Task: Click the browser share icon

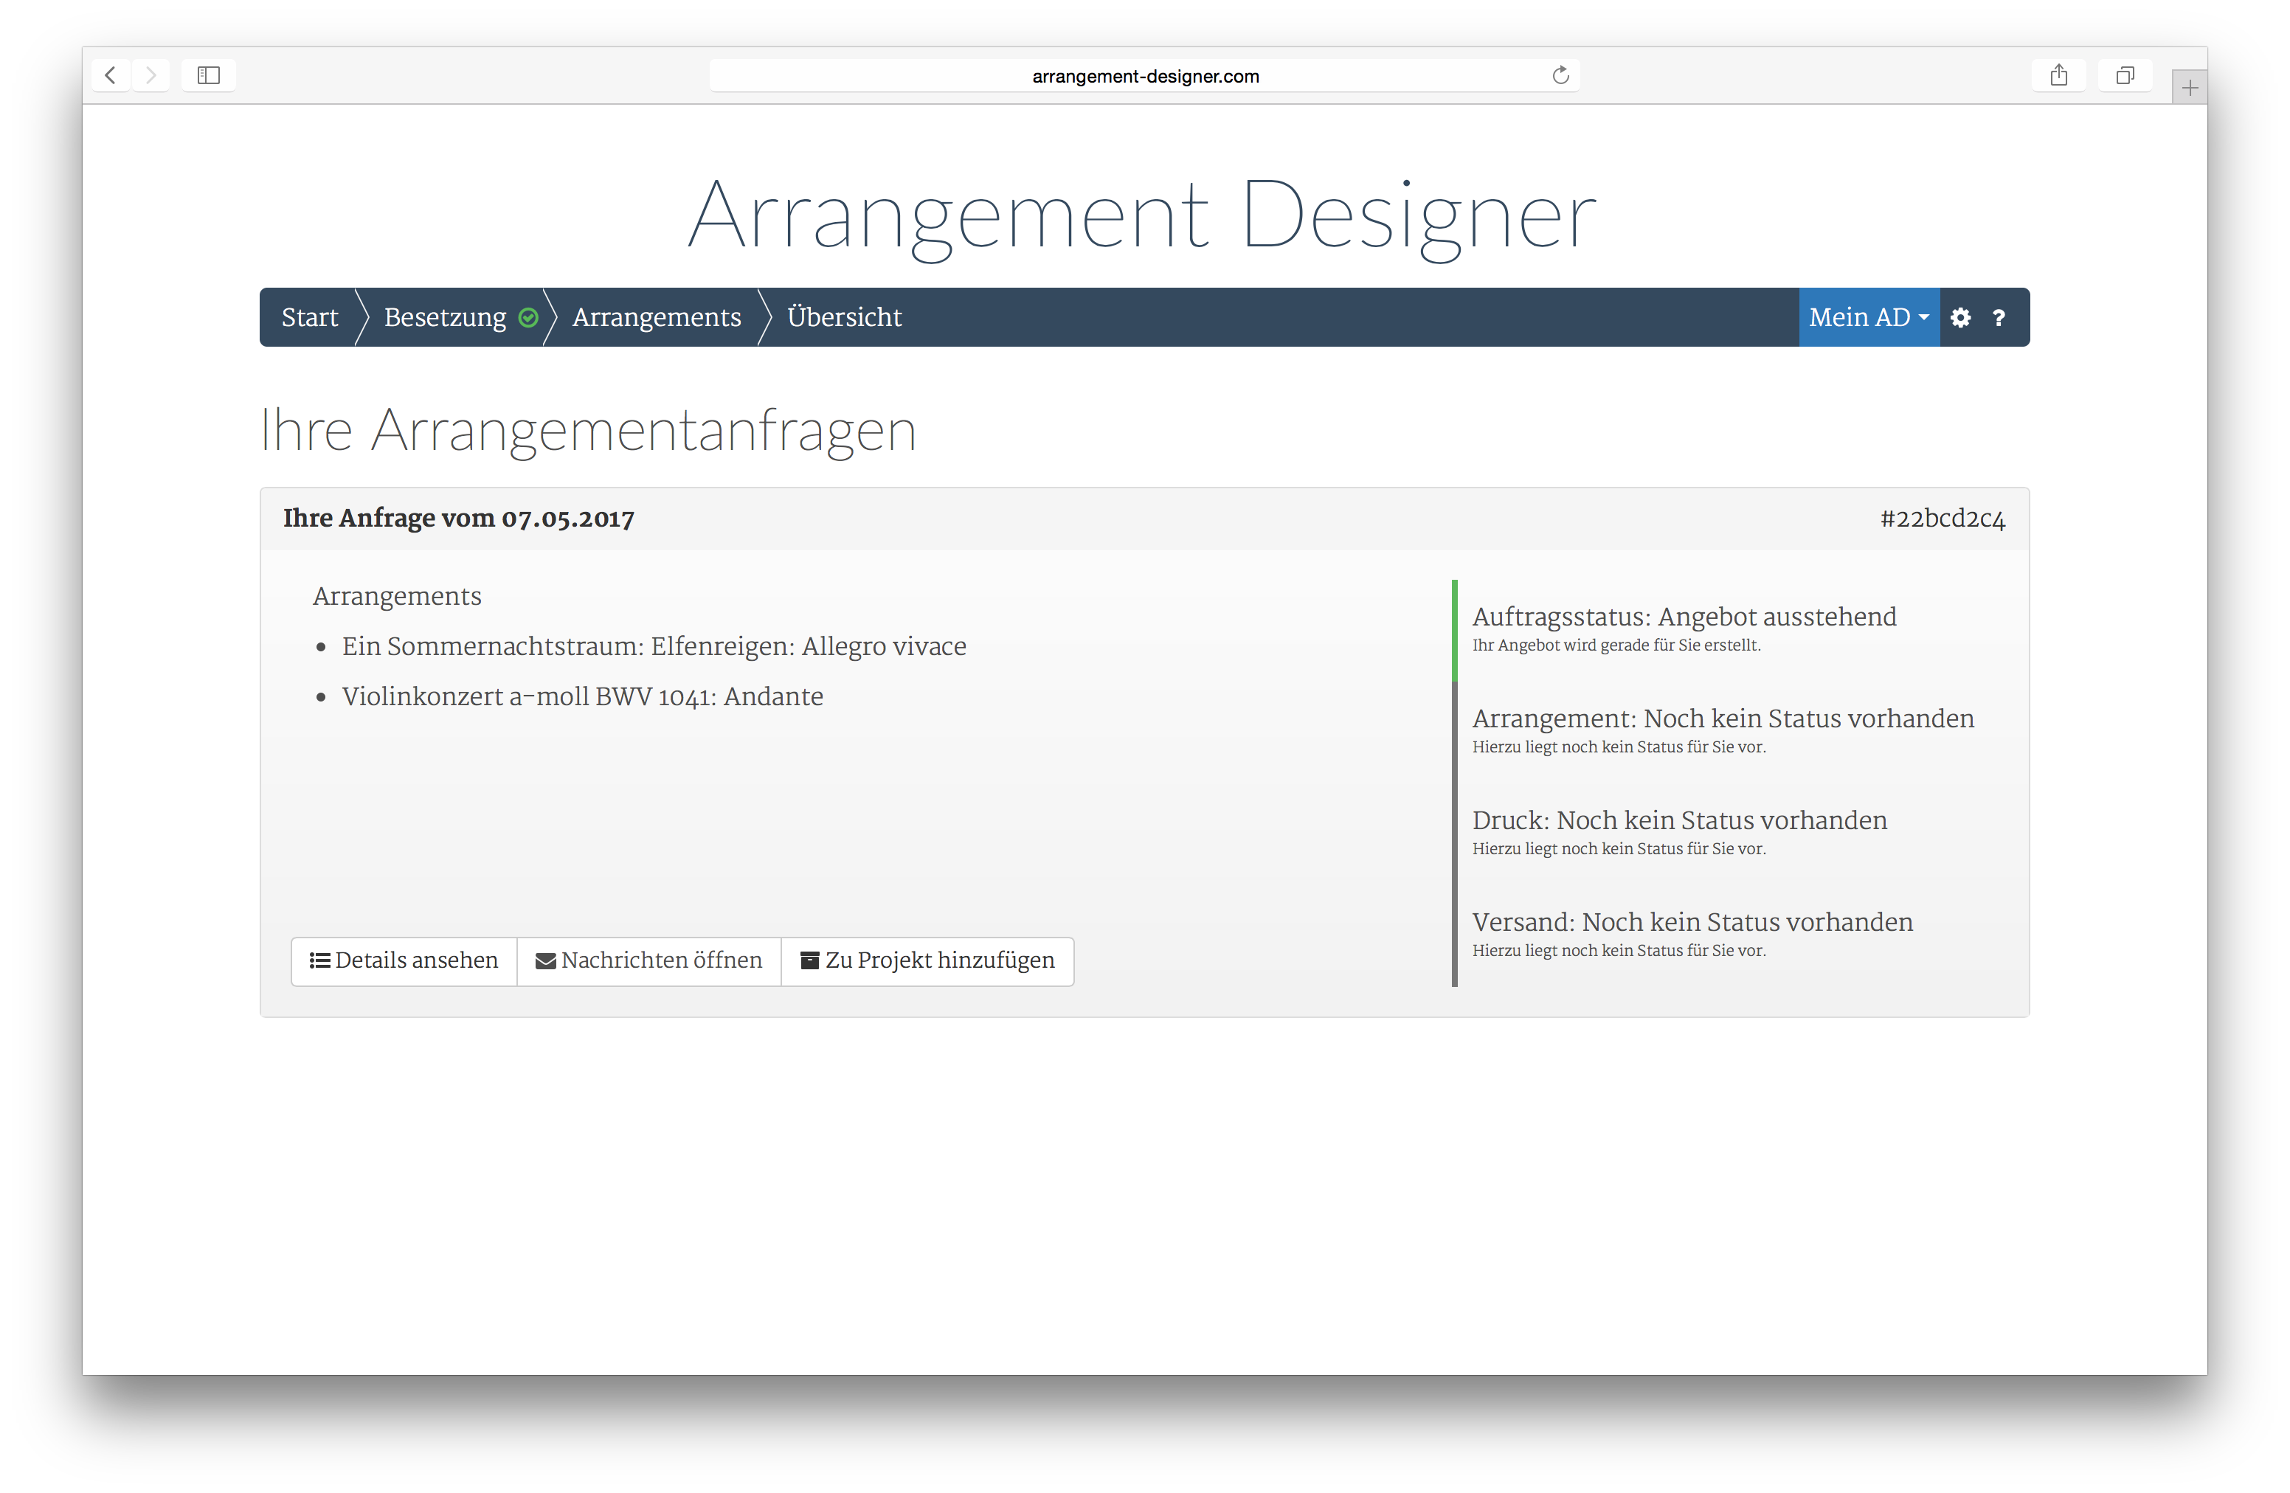Action: click(2058, 75)
